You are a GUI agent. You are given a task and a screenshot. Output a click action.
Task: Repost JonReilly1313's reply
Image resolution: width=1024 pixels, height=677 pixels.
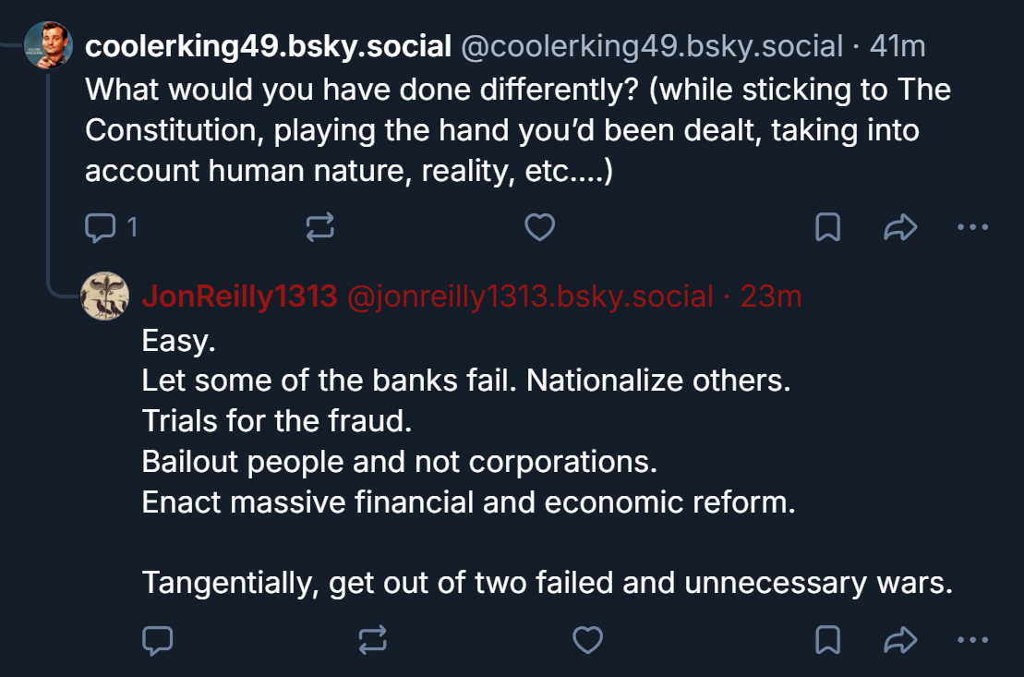click(x=372, y=639)
